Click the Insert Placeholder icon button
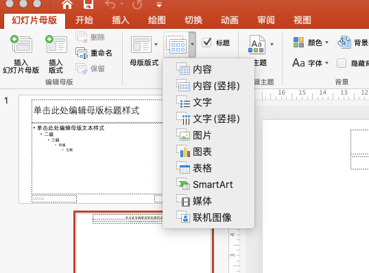 click(x=176, y=45)
